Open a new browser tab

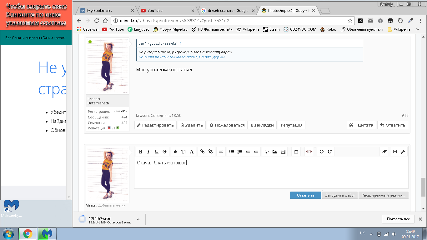click(x=325, y=11)
